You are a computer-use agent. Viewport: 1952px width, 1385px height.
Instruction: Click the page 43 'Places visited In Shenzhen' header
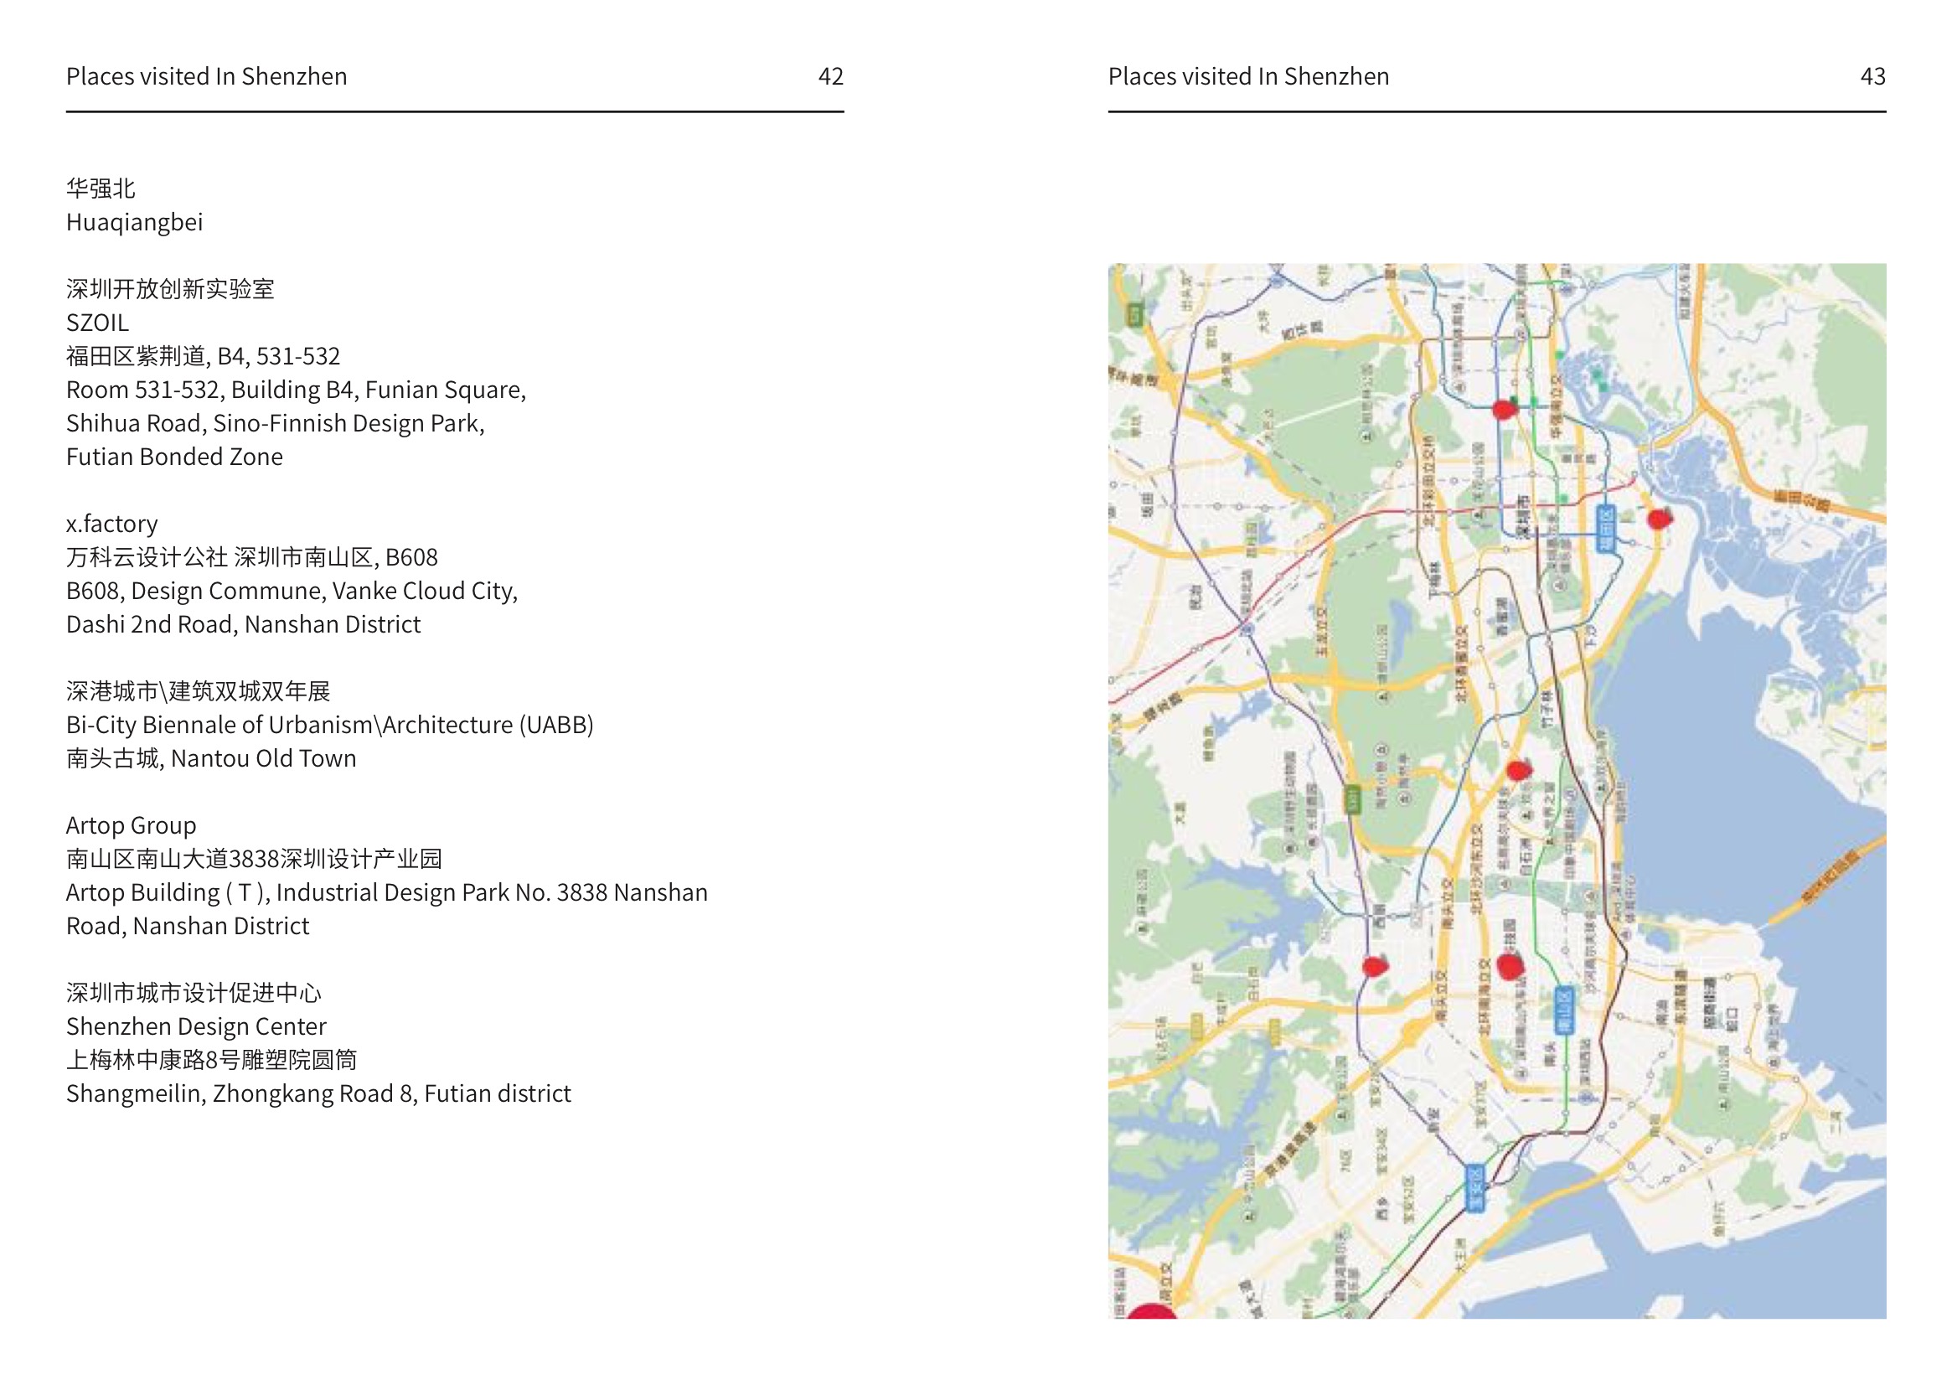pyautogui.click(x=1247, y=77)
